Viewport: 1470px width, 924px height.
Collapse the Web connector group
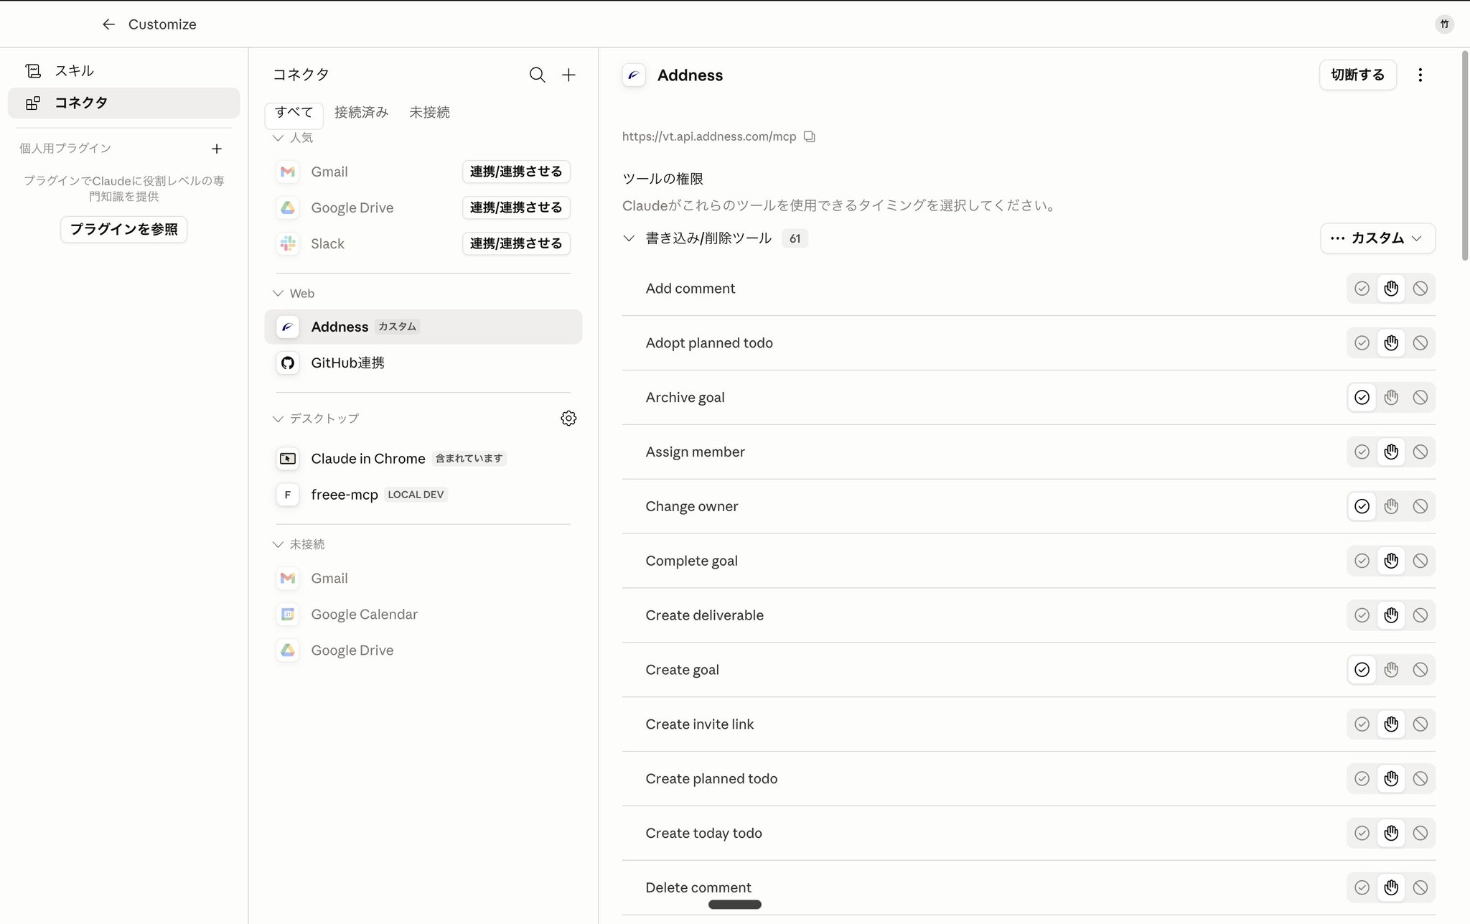click(278, 293)
